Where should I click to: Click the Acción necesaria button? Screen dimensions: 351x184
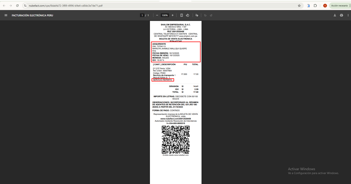point(339,6)
